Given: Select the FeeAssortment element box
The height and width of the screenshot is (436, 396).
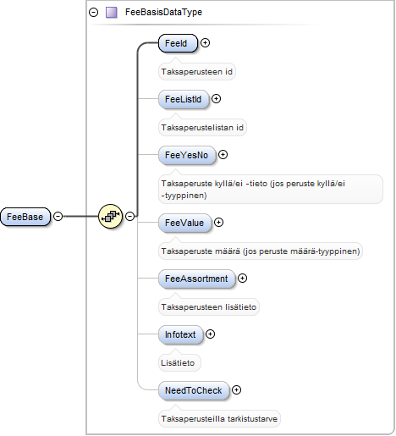Looking at the screenshot, I should point(196,279).
